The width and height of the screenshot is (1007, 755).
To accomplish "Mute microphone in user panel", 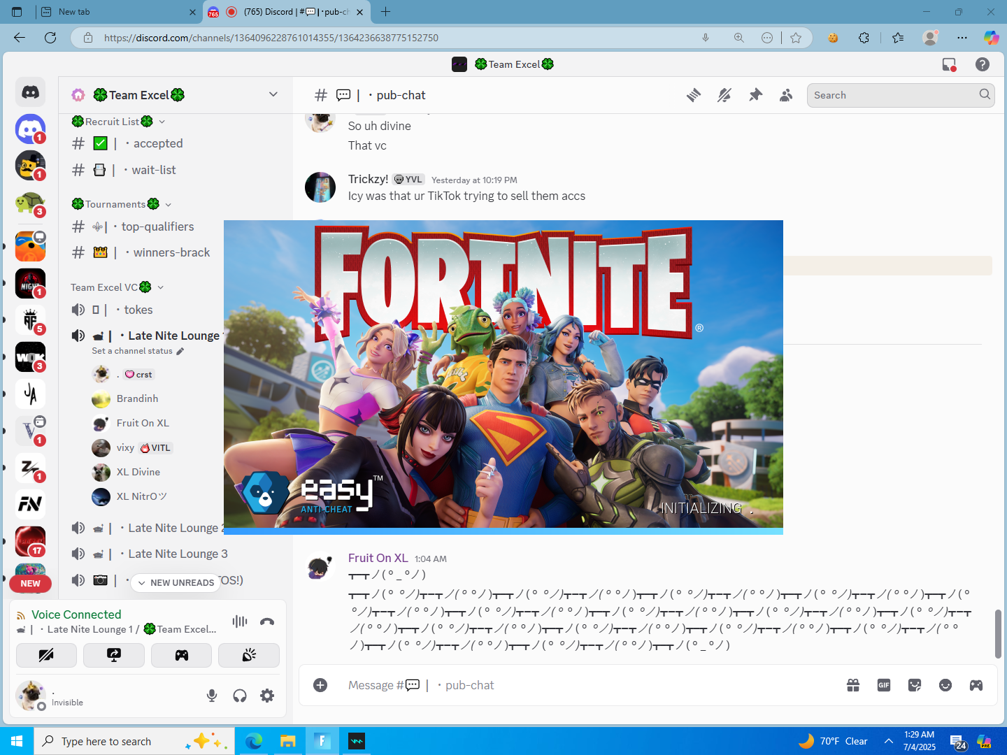I will [212, 696].
